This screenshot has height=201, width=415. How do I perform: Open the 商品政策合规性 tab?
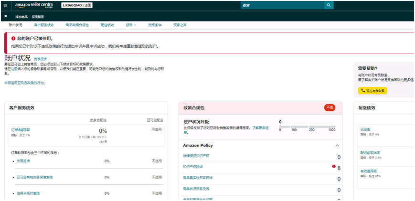pyautogui.click(x=77, y=25)
